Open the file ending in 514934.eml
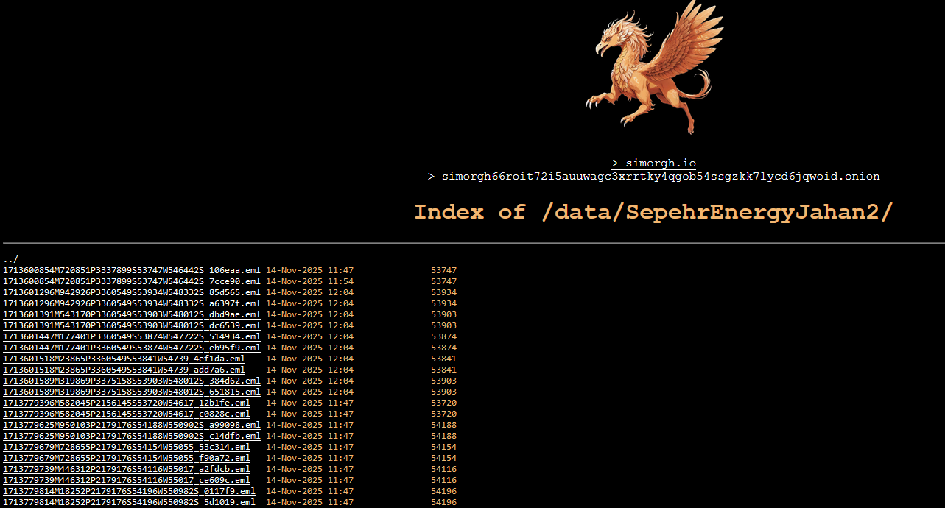The image size is (945, 508). click(131, 336)
